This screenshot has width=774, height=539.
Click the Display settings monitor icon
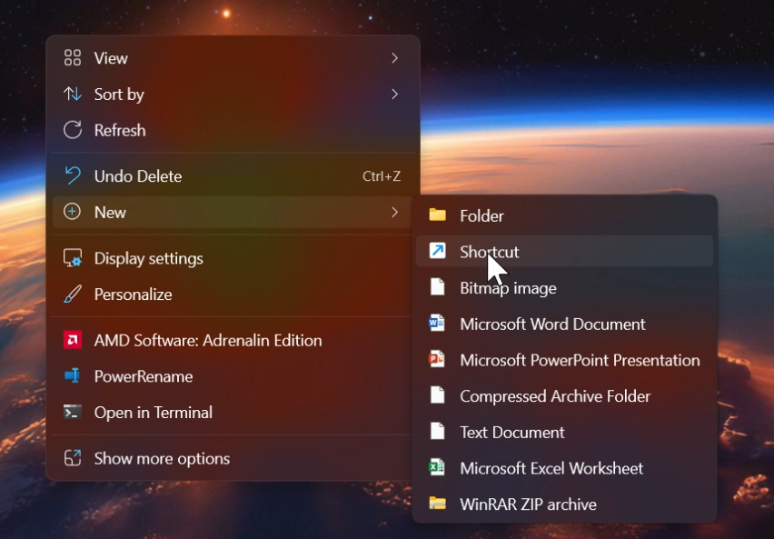click(x=73, y=259)
